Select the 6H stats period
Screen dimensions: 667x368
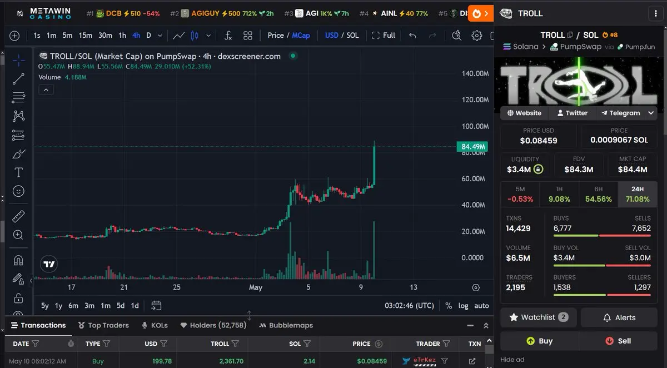point(598,194)
